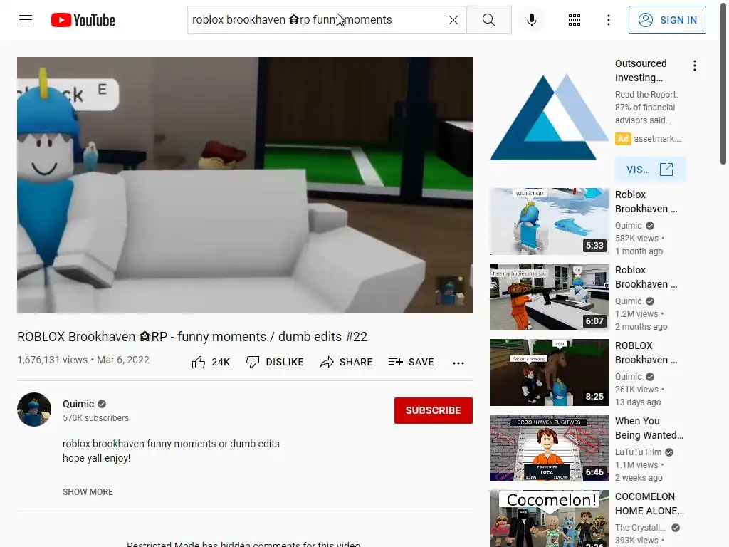
Task: Open Quimic channel avatar
Action: point(34,410)
